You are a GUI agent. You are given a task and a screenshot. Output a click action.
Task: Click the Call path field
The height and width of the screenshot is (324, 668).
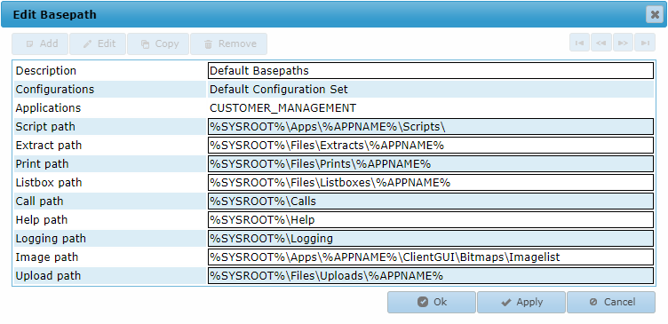coord(431,202)
